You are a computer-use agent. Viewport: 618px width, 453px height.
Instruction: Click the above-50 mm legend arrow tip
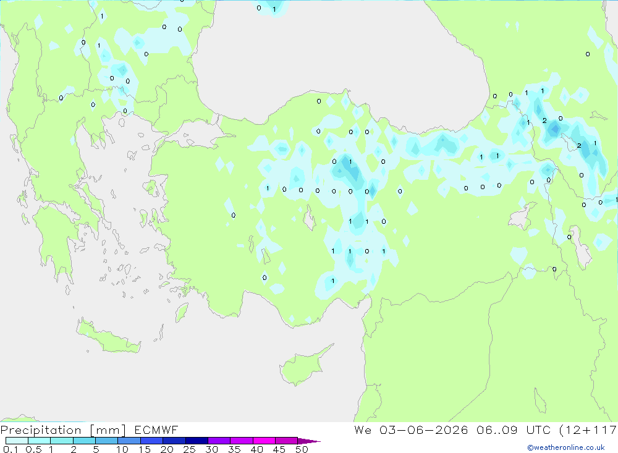(x=310, y=441)
